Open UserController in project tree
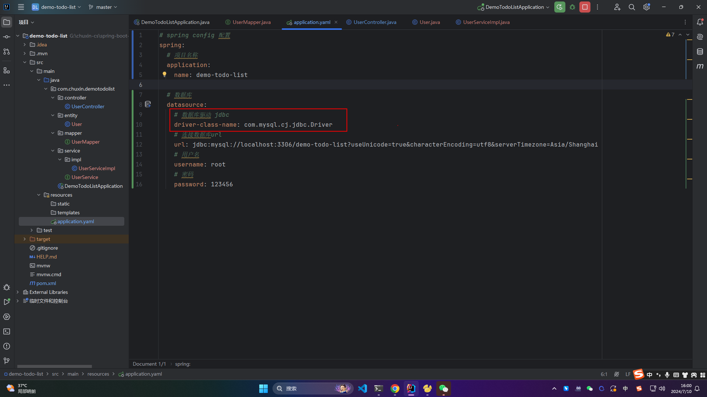 click(x=88, y=106)
